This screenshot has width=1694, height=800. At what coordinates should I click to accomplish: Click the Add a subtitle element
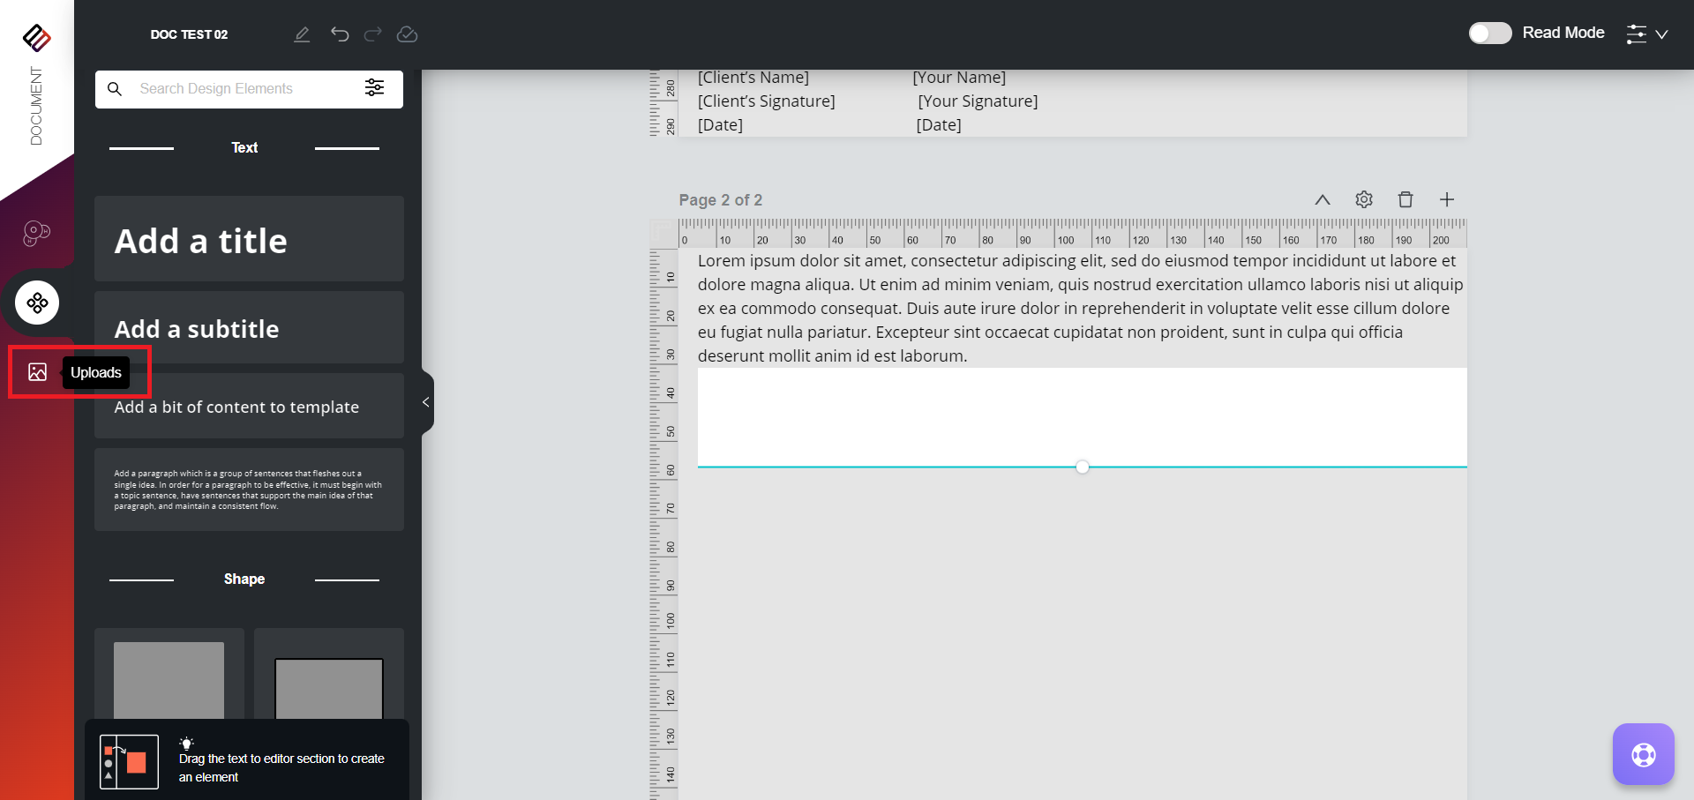[x=249, y=328]
